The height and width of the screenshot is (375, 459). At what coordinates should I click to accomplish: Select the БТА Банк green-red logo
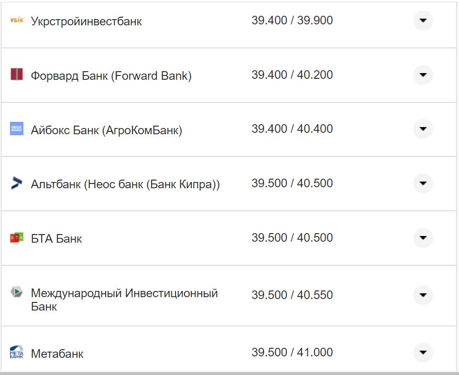[x=16, y=238]
